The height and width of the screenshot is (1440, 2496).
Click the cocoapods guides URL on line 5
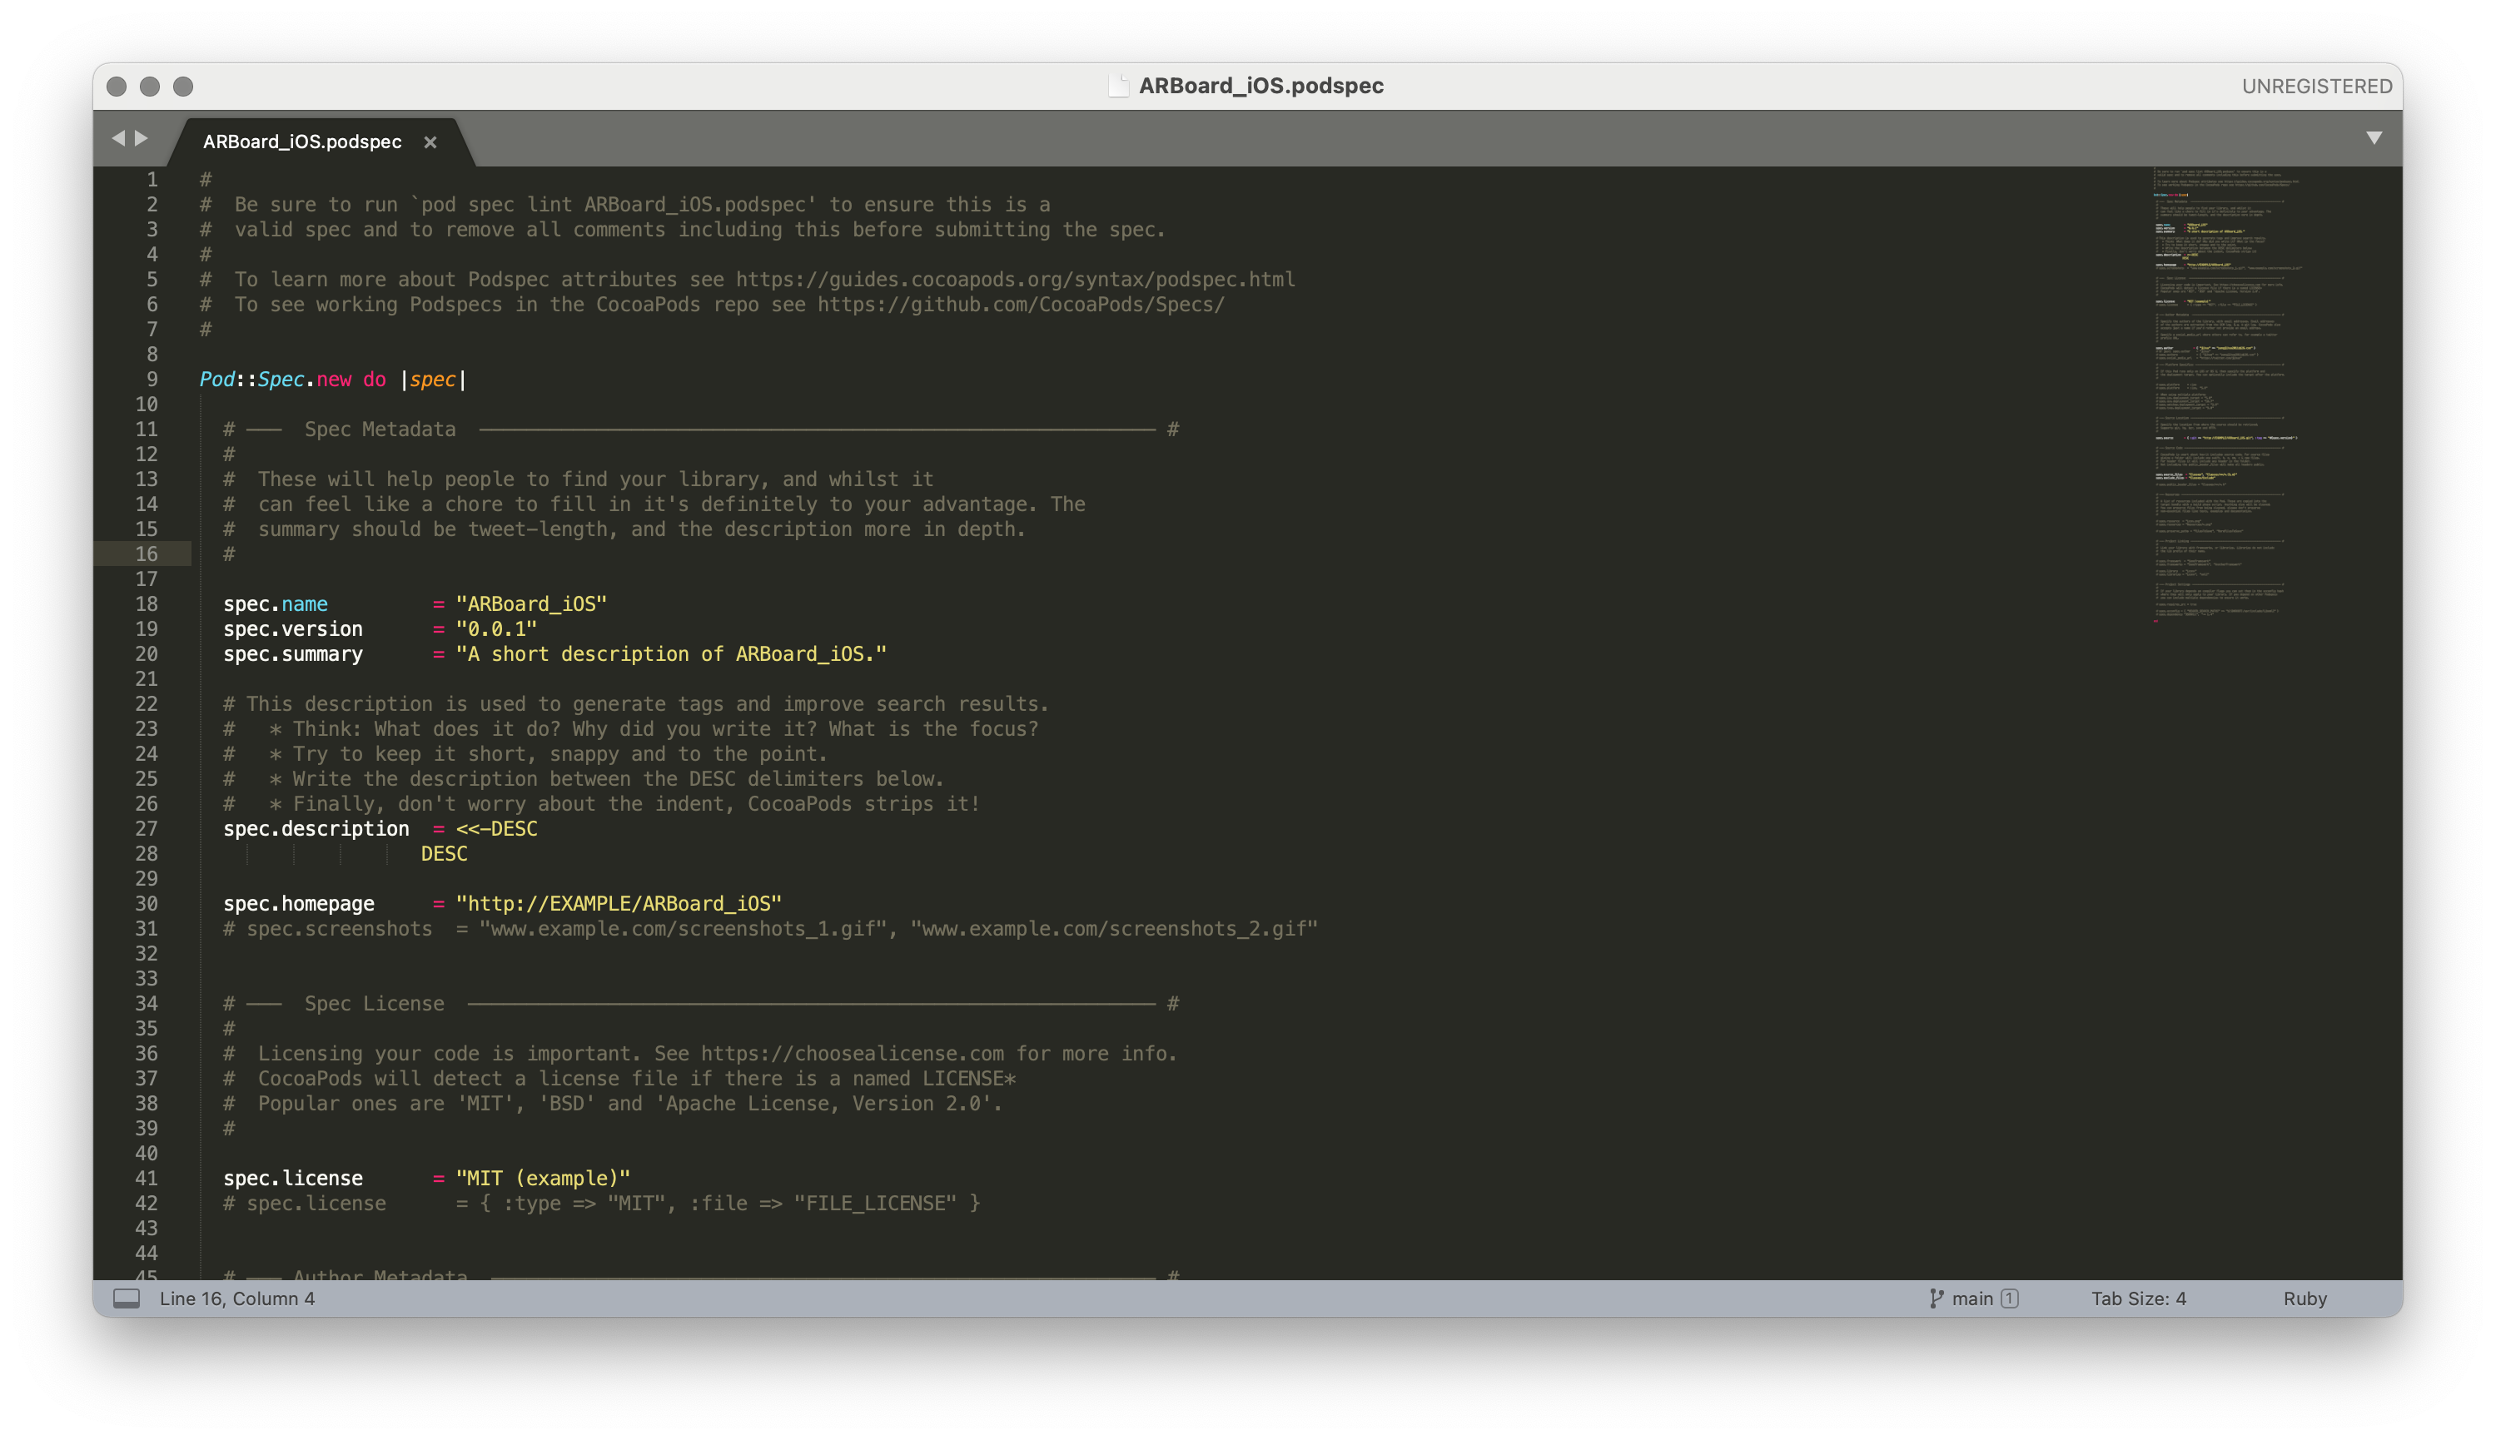coord(1015,280)
